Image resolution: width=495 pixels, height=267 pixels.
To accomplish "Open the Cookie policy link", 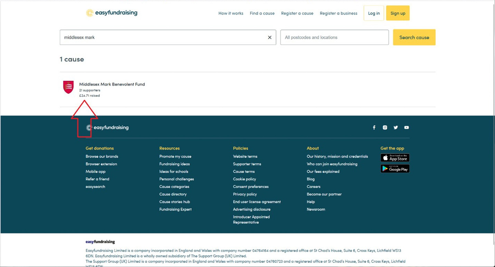I will pyautogui.click(x=244, y=179).
